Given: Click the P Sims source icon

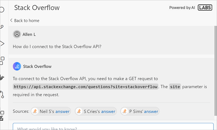Looking at the screenshot, I should point(124,111).
